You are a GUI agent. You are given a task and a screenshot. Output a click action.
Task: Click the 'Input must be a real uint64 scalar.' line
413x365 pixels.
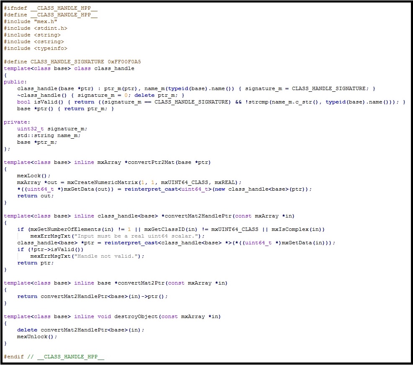117,236
